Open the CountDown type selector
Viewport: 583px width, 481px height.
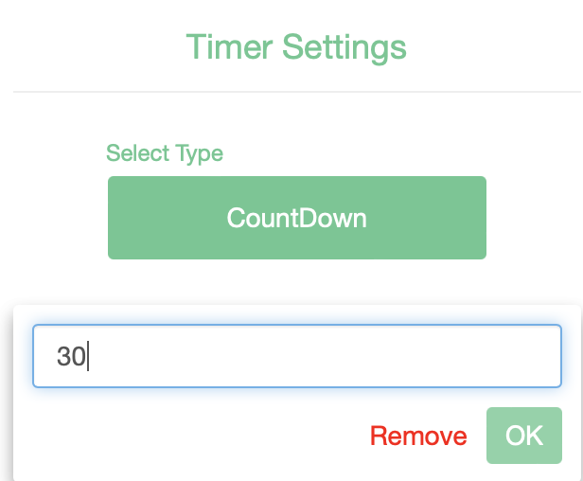point(296,218)
